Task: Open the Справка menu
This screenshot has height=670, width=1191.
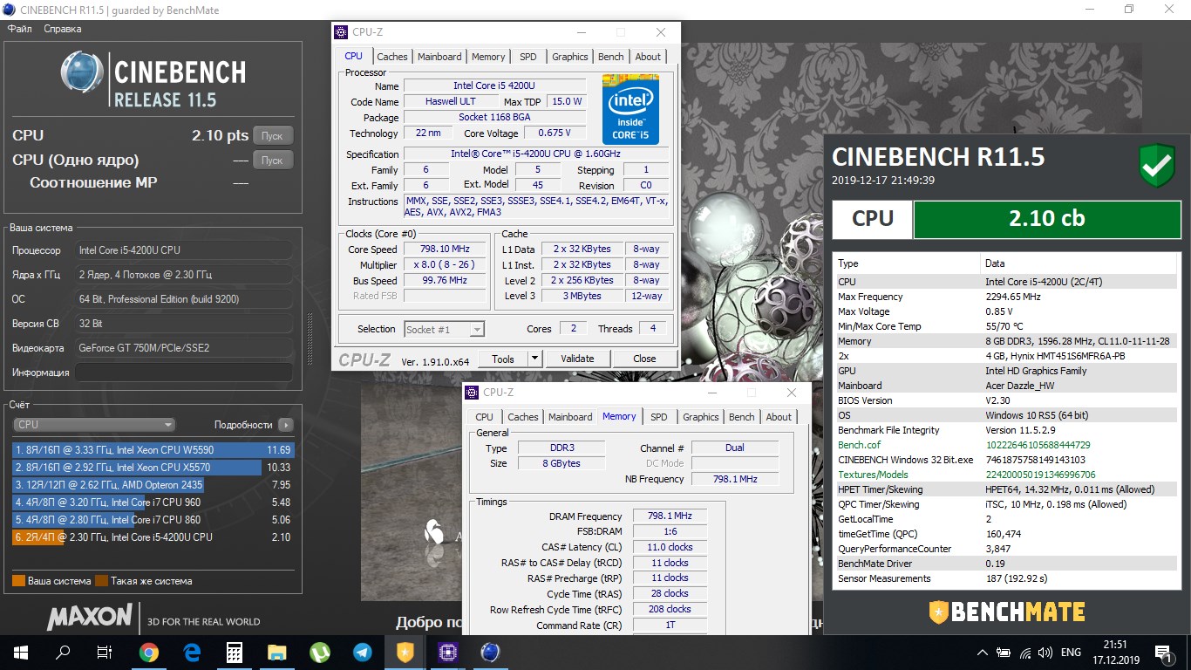Action: [62, 29]
